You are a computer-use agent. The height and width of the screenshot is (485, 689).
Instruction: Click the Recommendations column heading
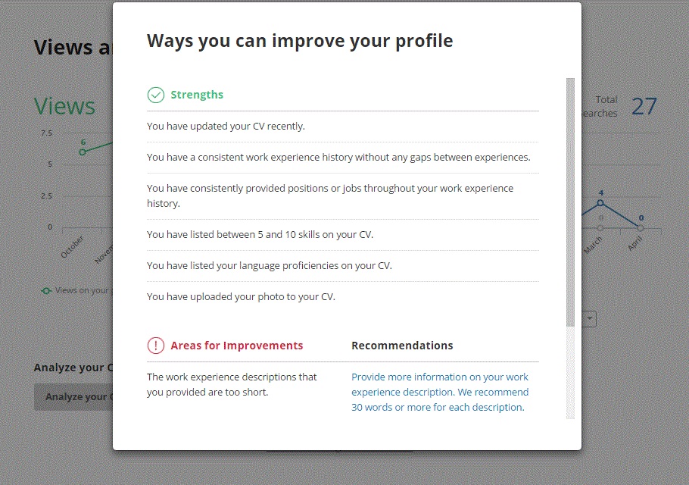point(402,346)
